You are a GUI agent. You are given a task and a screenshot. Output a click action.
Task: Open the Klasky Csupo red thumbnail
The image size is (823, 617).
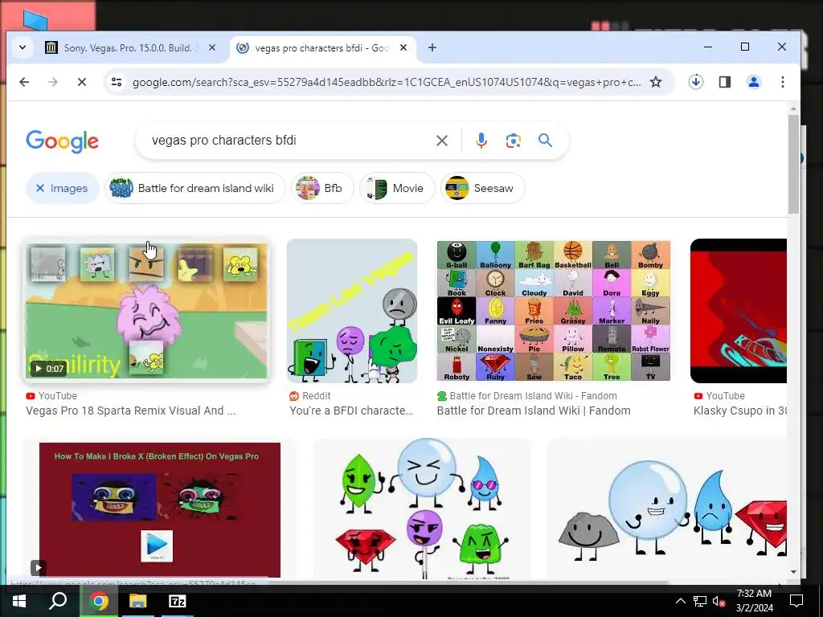pos(738,311)
